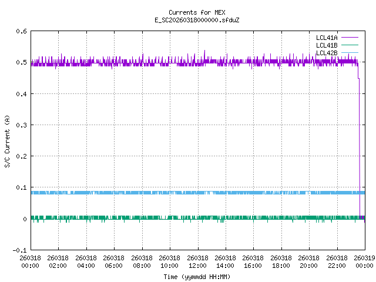Click the 260318 00:00 start tick label

point(30,261)
